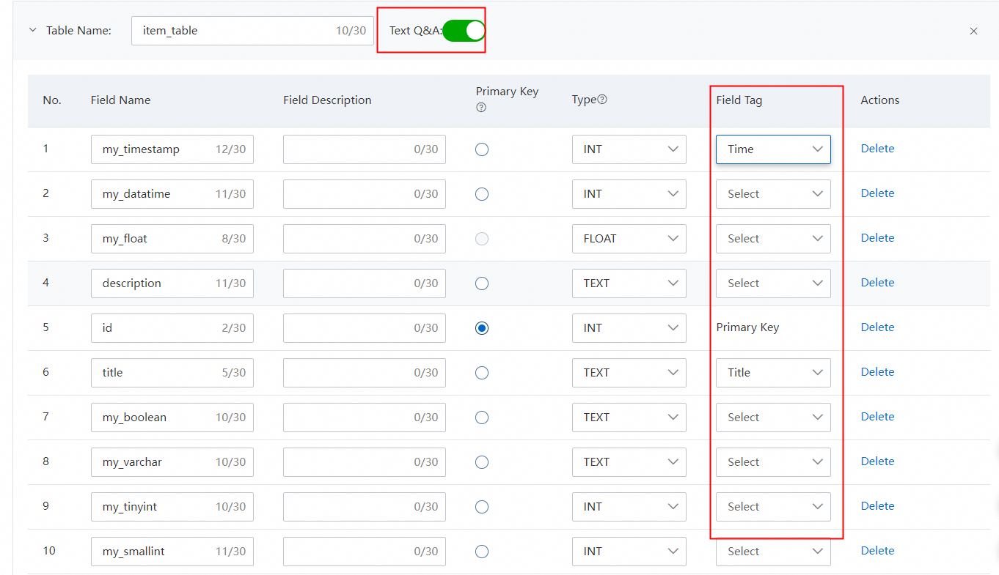The height and width of the screenshot is (575, 999).
Task: Open Field Tag dropdown for my_tinyint
Action: (x=773, y=507)
